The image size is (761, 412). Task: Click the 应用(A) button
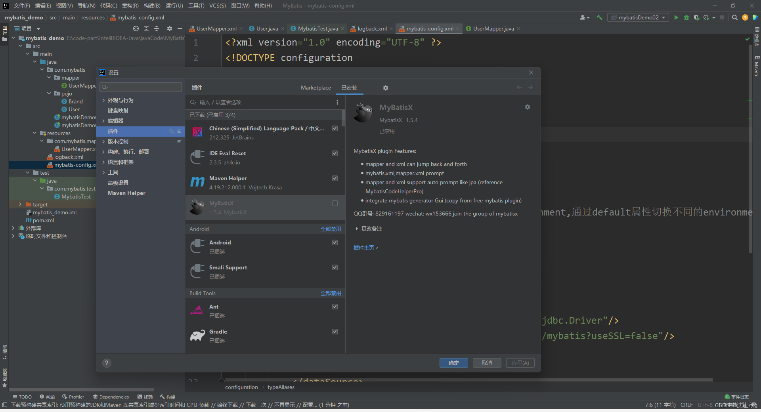[520, 363]
